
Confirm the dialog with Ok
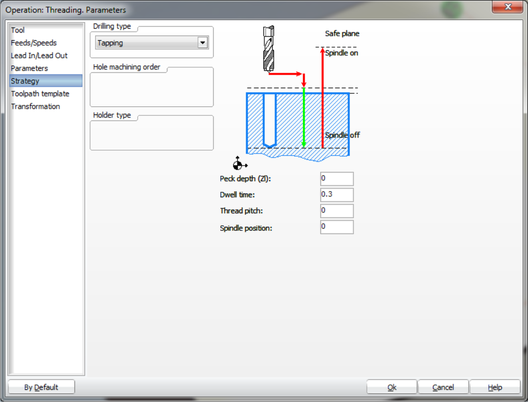click(392, 387)
